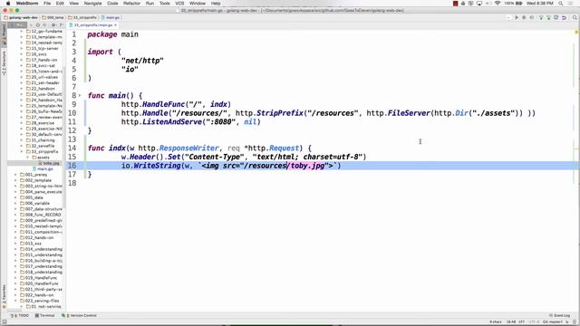The image size is (580, 326).
Task: Click yellow warning marker at top of scrollbar
Action: [576, 33]
